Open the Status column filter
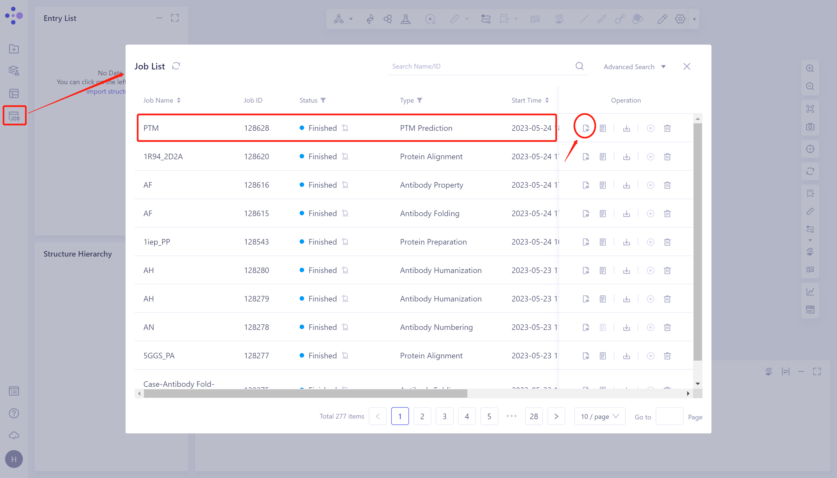Viewport: 837px width, 478px height. tap(323, 100)
